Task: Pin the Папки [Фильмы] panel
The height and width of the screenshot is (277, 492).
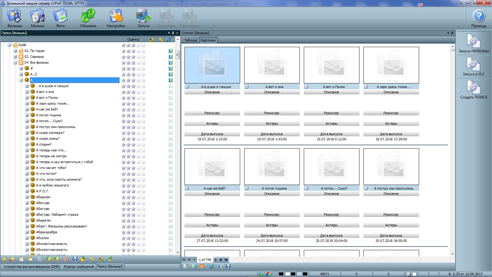Action: [173, 33]
